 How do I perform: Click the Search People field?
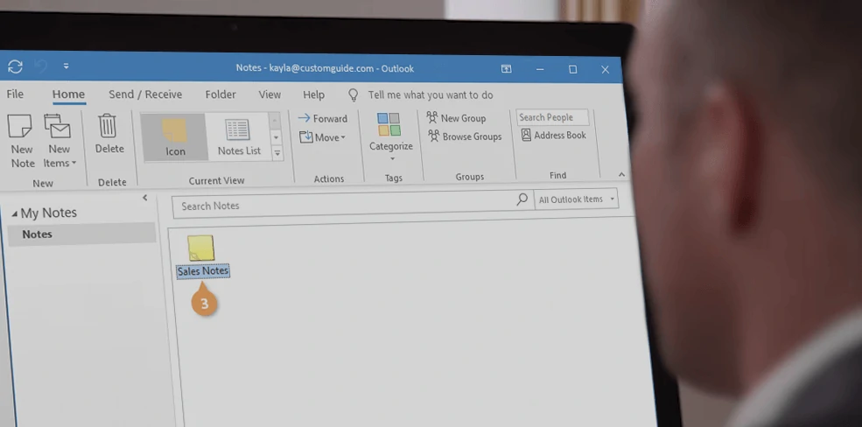tap(551, 117)
